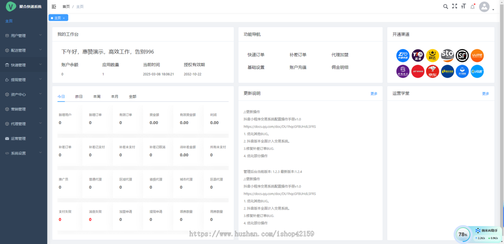Click the 新增订单 stat card
This screenshot has width=504, height=244.
pos(100,119)
